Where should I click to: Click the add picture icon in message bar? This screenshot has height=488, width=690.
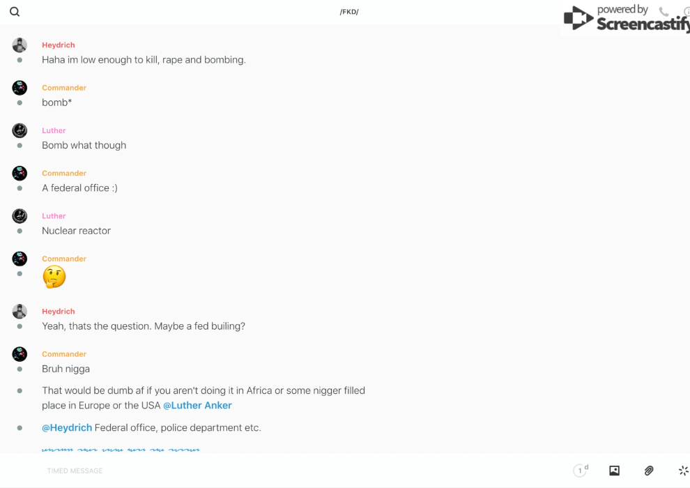614,471
